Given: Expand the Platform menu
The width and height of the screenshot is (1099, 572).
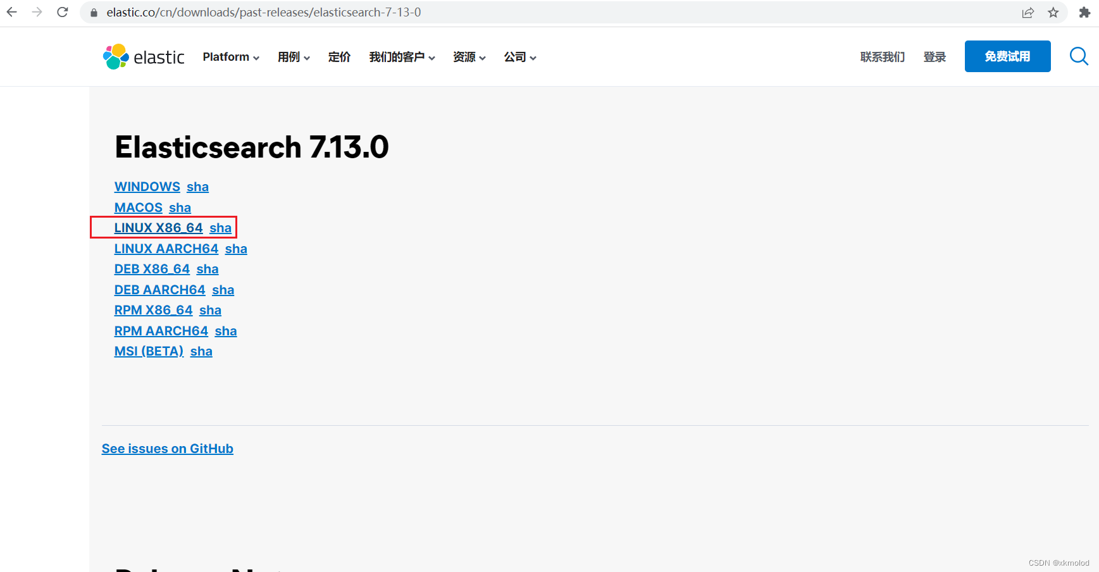Looking at the screenshot, I should pyautogui.click(x=231, y=57).
